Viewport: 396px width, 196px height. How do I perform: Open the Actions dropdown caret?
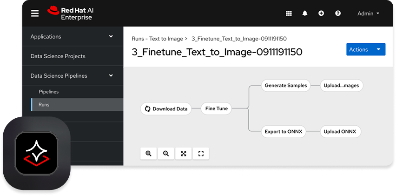[378, 49]
